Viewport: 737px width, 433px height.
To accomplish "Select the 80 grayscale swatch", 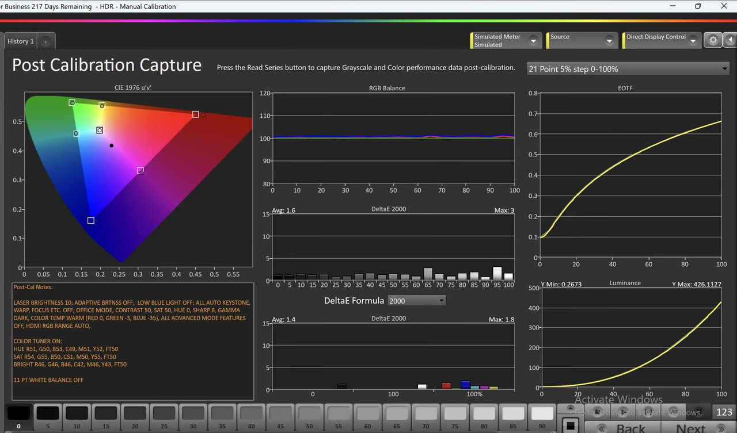I will click(484, 416).
